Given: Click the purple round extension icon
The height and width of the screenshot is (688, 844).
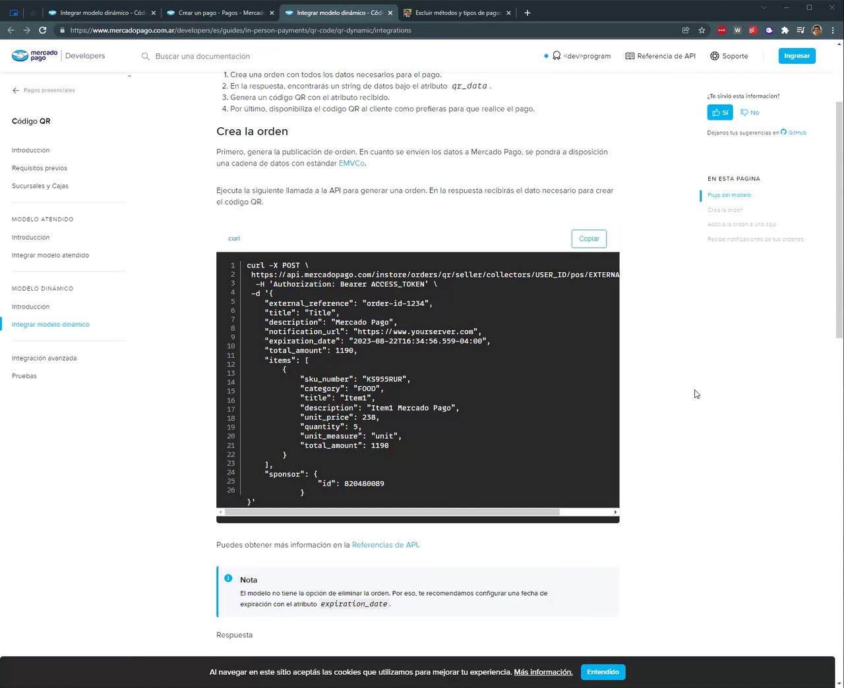Looking at the screenshot, I should [769, 30].
